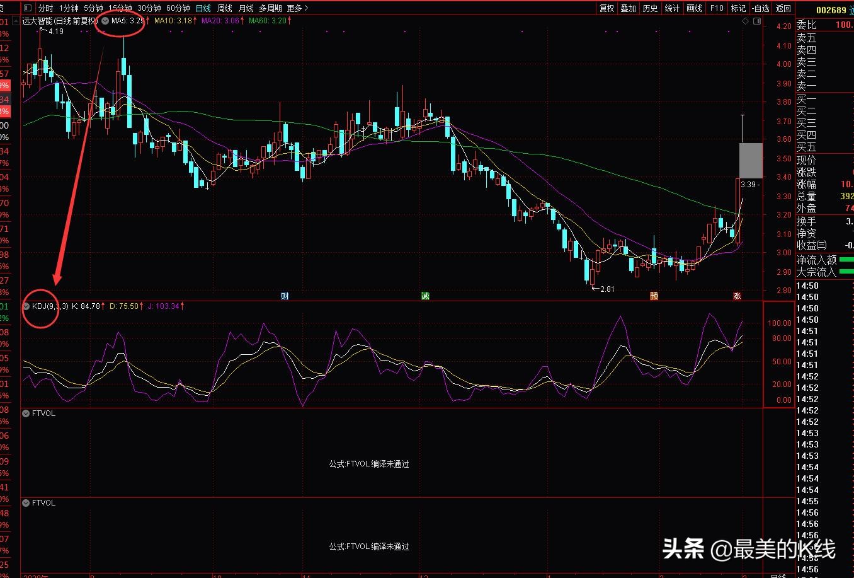Click the diamond flag icon above the chart
The height and width of the screenshot is (578, 854).
click(x=744, y=21)
